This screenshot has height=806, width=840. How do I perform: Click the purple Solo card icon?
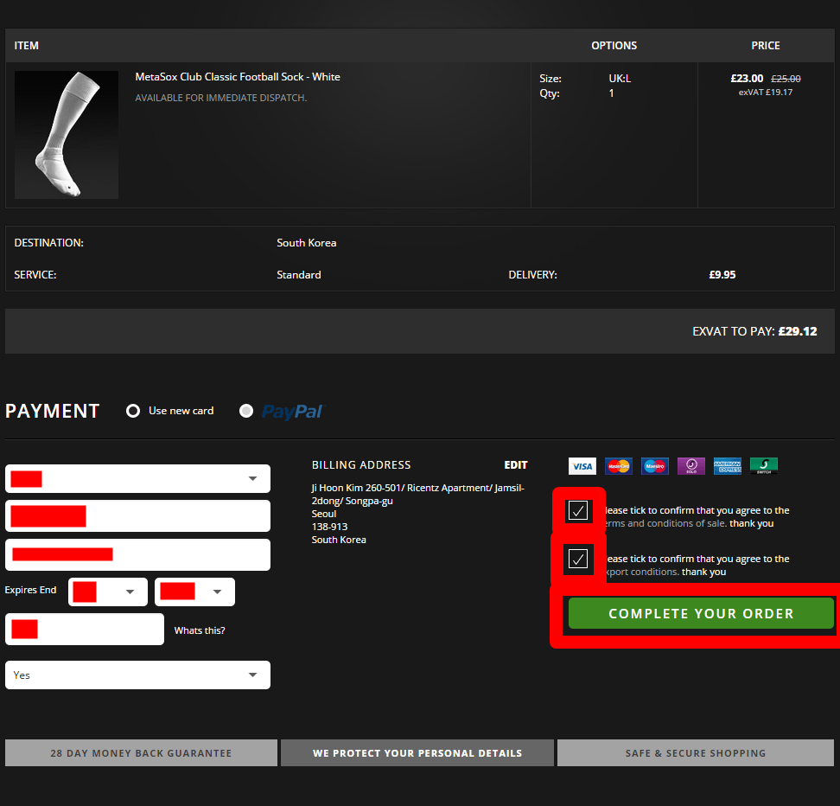coord(691,466)
